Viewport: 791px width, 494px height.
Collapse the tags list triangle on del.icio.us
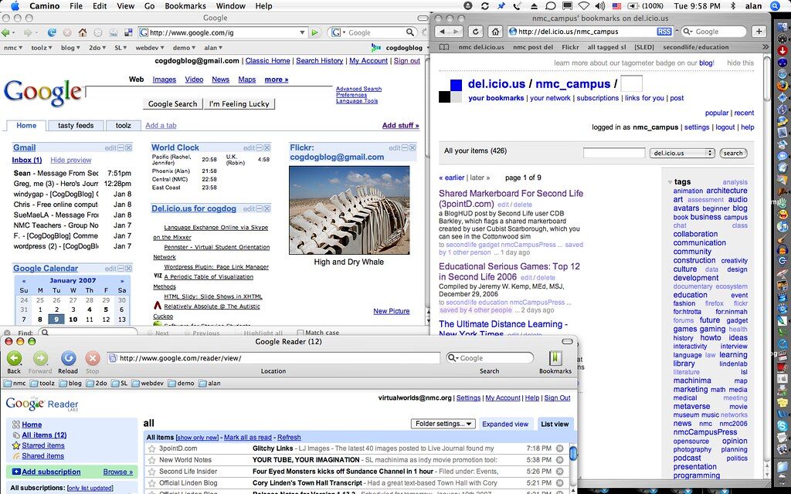click(670, 182)
